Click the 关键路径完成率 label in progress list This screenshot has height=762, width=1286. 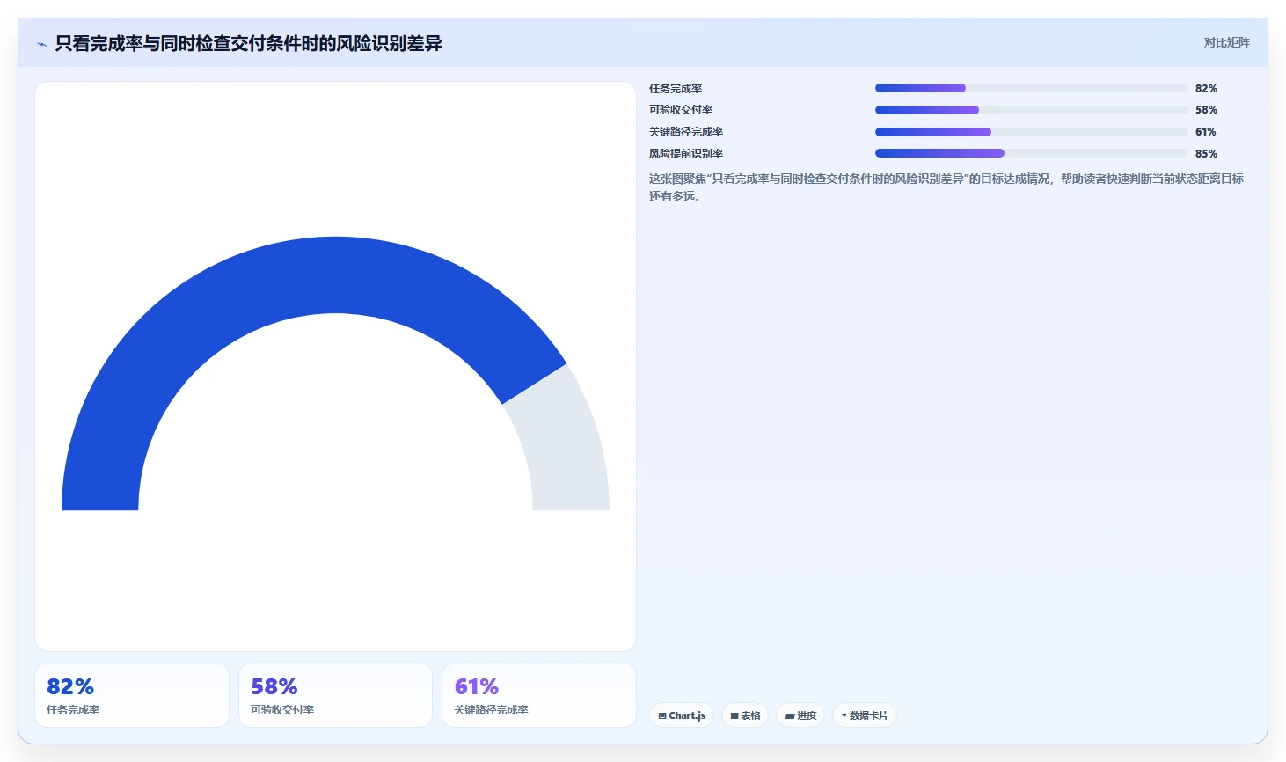pyautogui.click(x=686, y=132)
